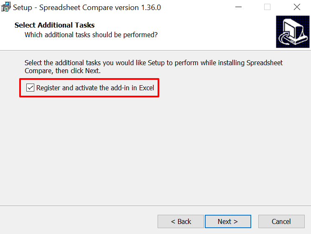
Task: Click the computer wizard image in header
Action: click(292, 31)
